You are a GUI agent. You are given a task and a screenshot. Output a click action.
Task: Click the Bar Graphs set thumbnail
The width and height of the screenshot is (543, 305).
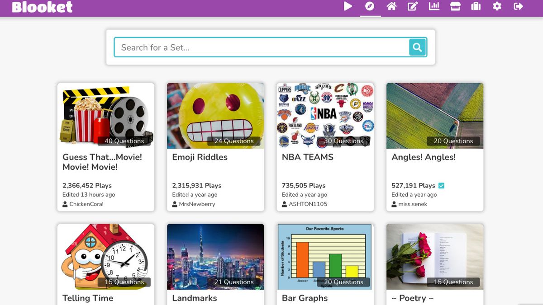click(325, 256)
